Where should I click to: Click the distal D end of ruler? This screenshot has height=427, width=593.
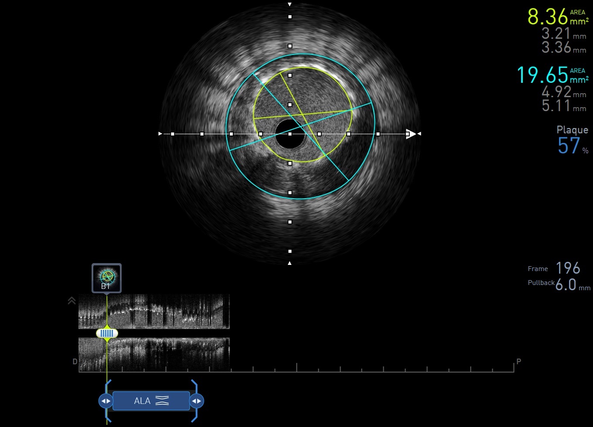click(x=75, y=362)
